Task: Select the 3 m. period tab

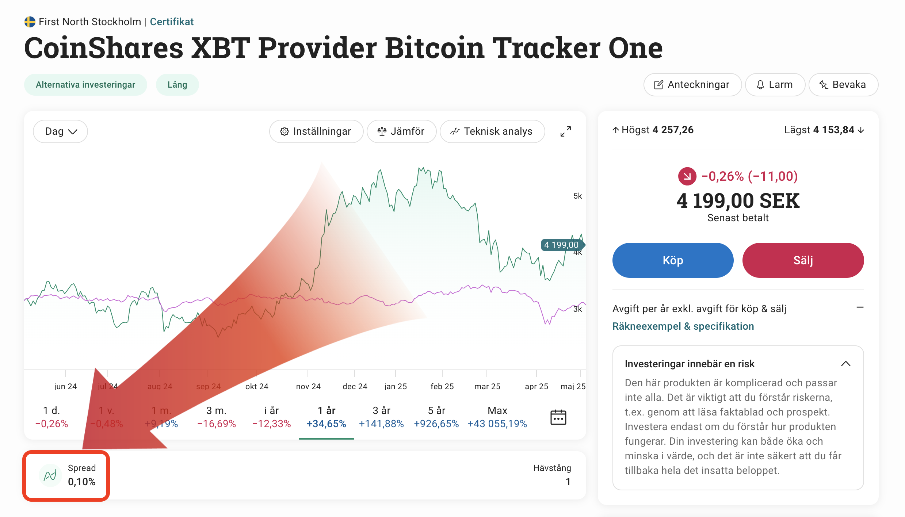Action: click(x=216, y=417)
